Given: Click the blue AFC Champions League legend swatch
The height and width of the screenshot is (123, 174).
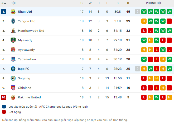Looking at the screenshot, I should coord(4,107).
